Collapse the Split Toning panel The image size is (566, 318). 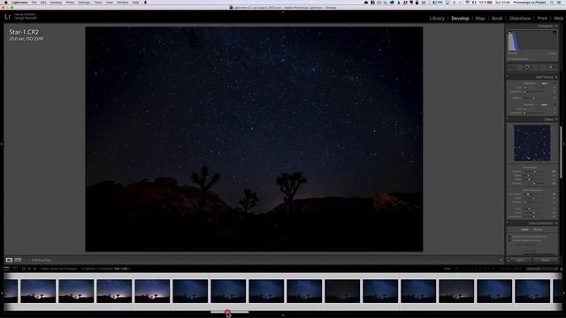556,77
